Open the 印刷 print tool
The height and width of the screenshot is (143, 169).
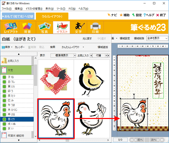[x=95, y=27]
